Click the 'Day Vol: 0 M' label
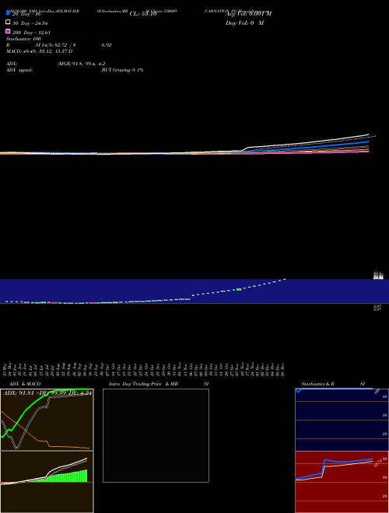 tap(244, 23)
